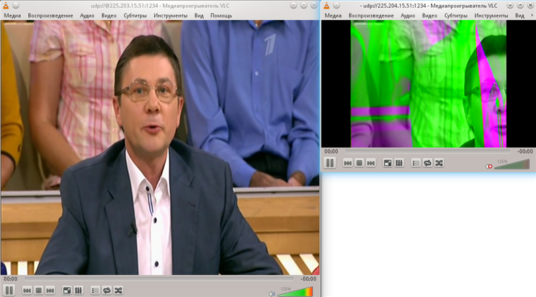The image size is (536, 297).
Task: Stop playback in the right VLC window
Action: click(359, 163)
